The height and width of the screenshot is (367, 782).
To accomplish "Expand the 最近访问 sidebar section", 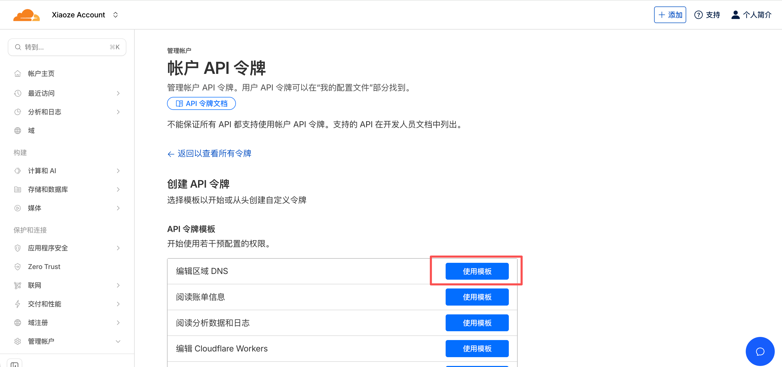I will pos(118,93).
